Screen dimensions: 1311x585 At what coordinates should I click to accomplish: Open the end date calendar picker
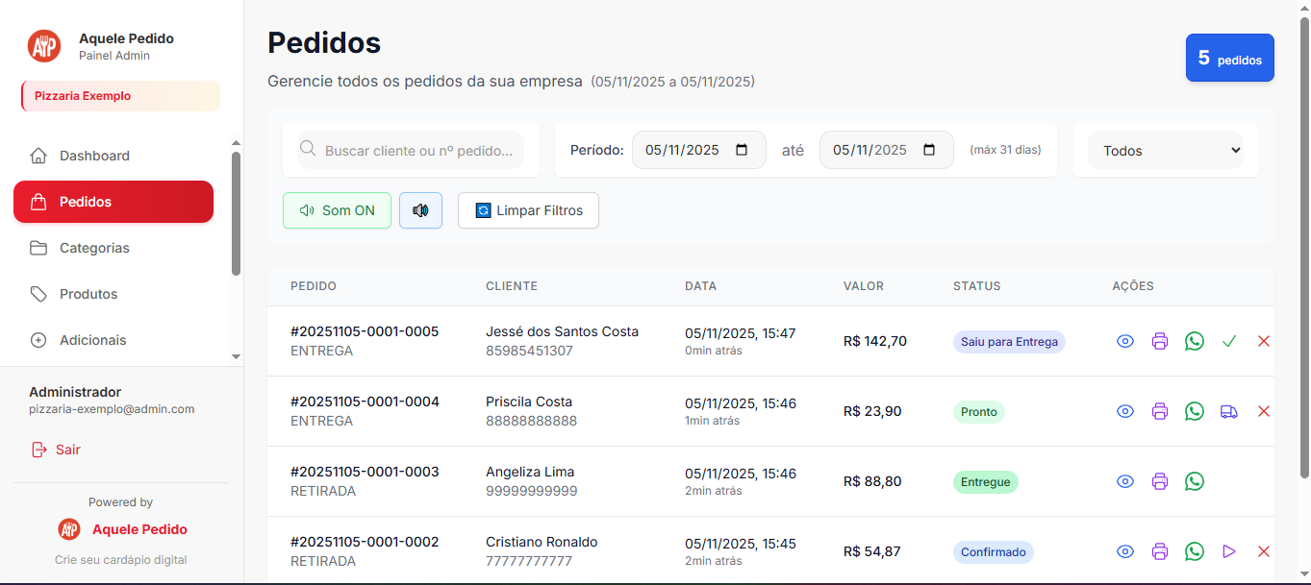928,150
